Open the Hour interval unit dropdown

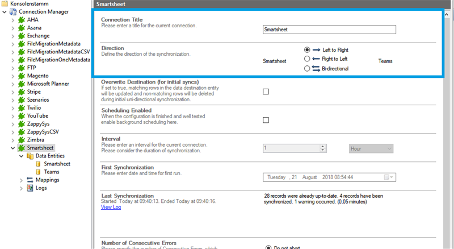371,148
